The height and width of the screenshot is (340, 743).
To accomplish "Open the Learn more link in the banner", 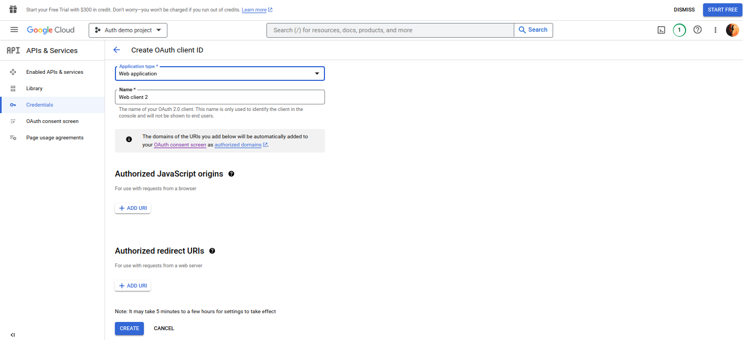I will click(257, 10).
